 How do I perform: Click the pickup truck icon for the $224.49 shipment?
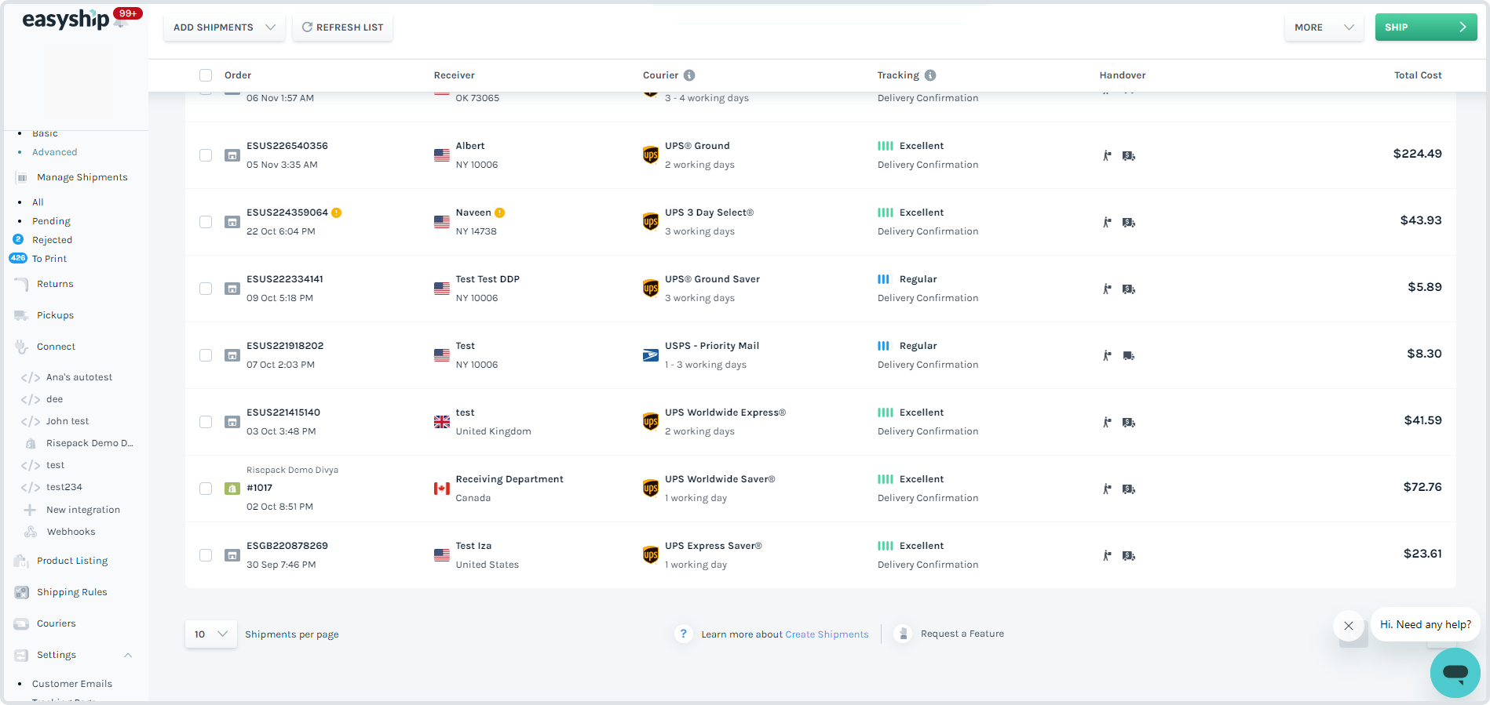(1129, 155)
